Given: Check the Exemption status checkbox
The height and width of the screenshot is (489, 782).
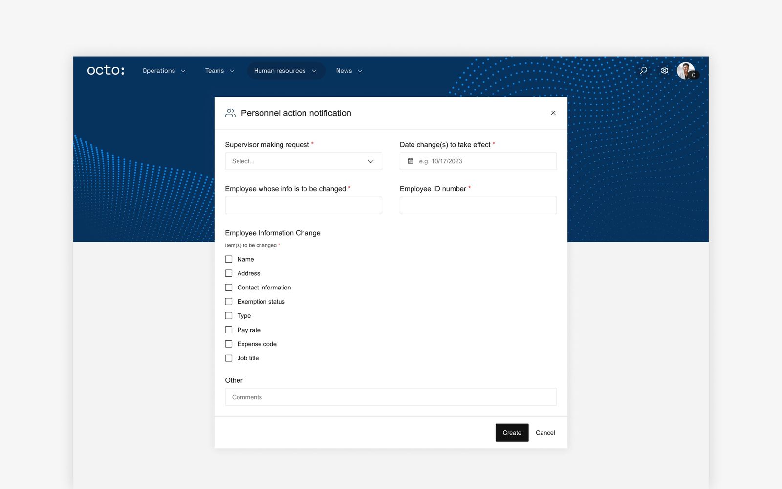Looking at the screenshot, I should point(228,302).
